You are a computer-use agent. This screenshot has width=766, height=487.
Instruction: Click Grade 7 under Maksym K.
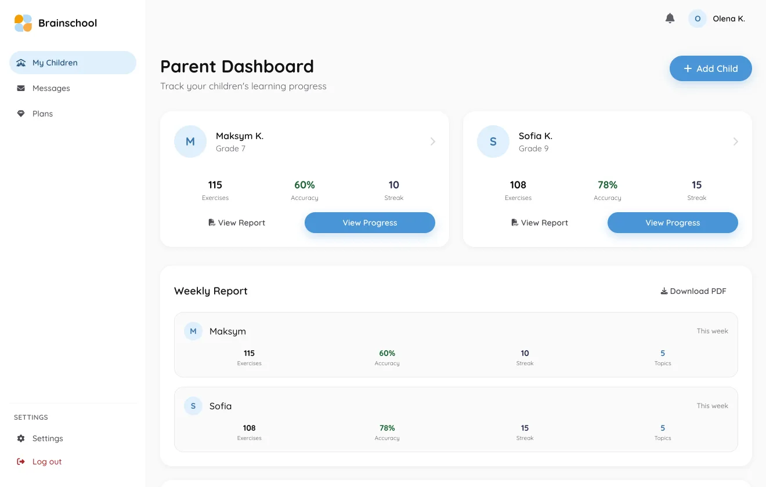[230, 148]
